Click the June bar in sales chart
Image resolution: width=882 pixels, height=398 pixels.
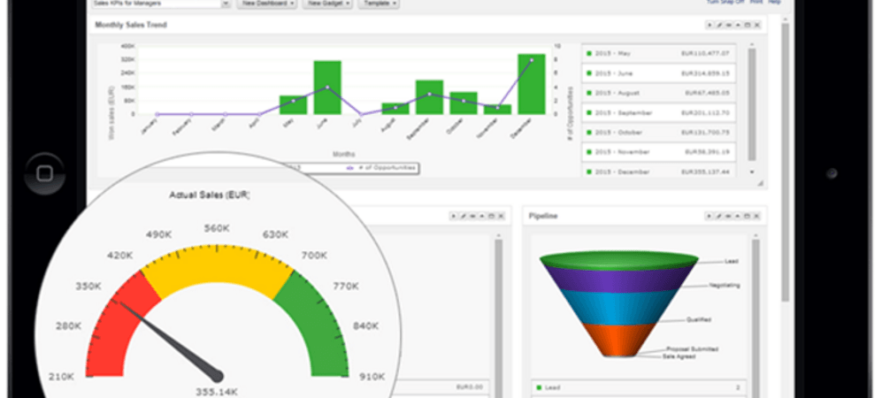(x=327, y=88)
